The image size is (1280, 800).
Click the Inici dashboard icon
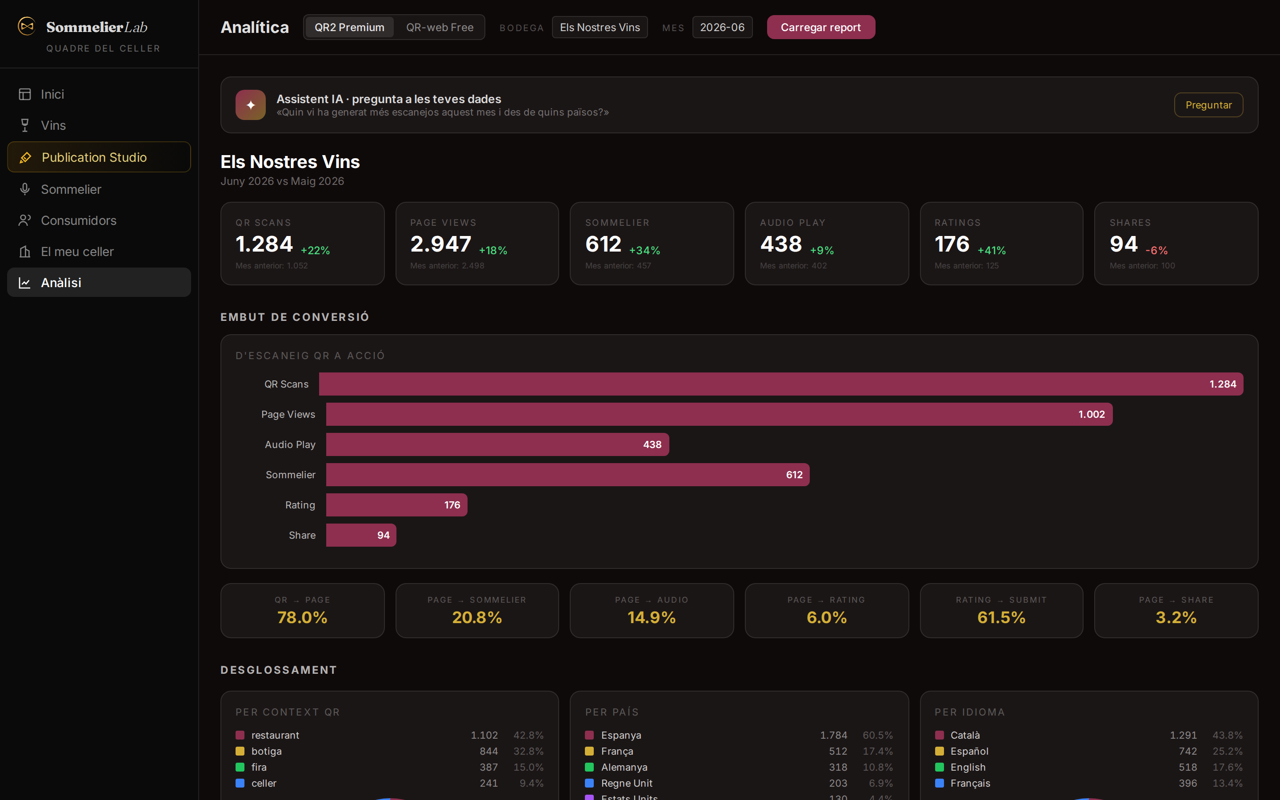point(25,94)
